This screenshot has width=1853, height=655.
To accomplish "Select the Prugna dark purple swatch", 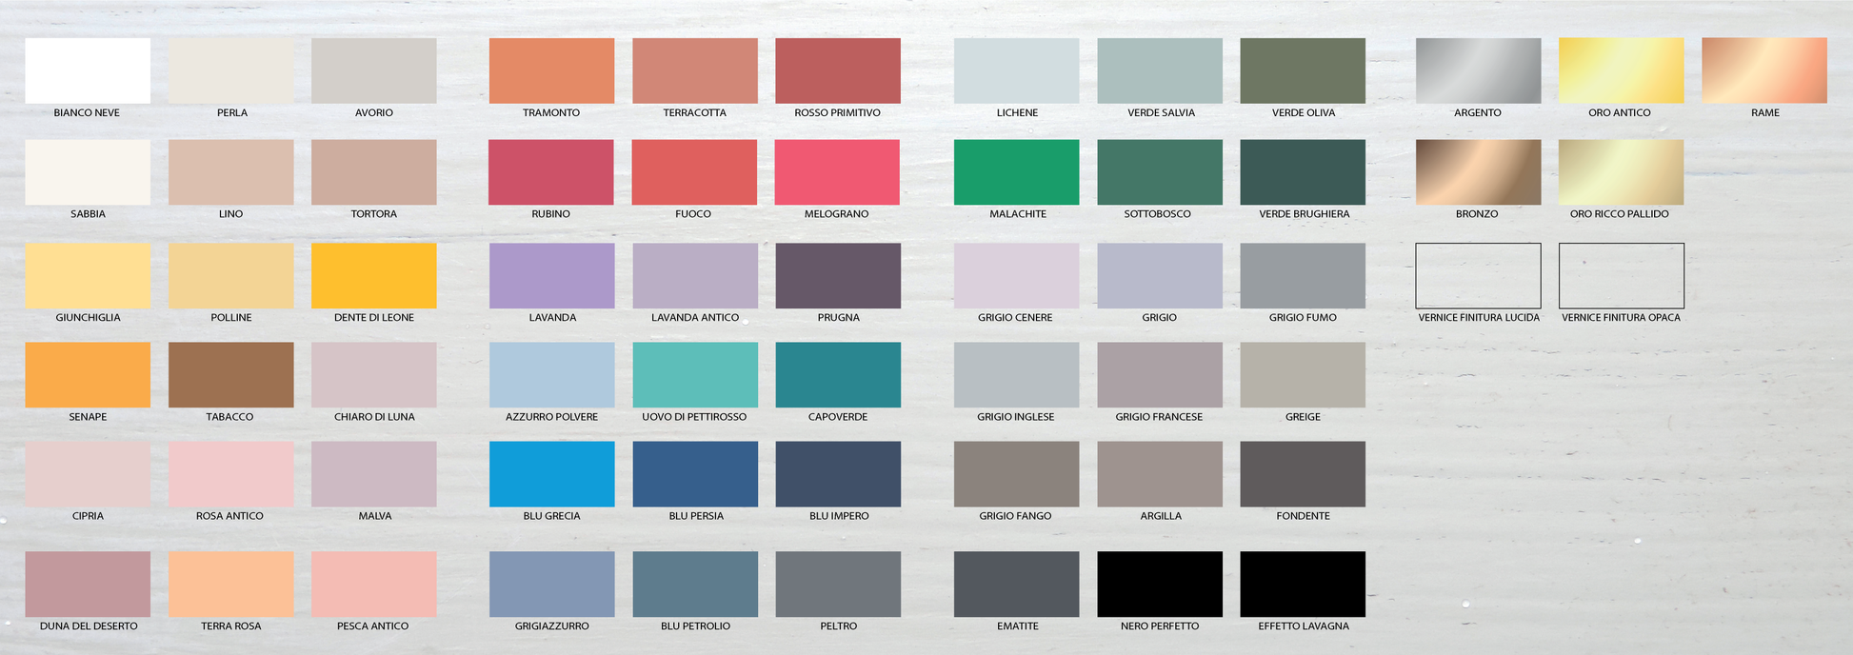I will [838, 275].
